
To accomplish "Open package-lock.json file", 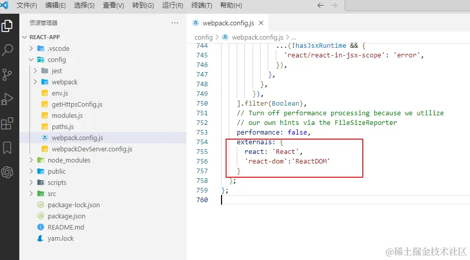I will click(74, 205).
